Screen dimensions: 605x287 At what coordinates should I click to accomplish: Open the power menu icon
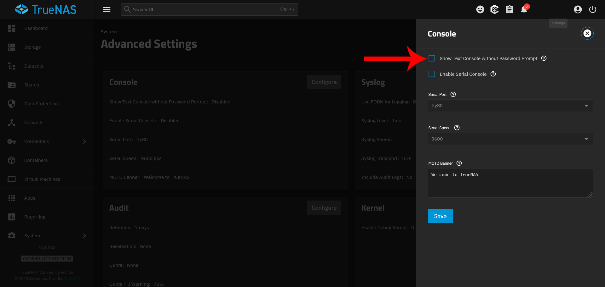(x=592, y=9)
